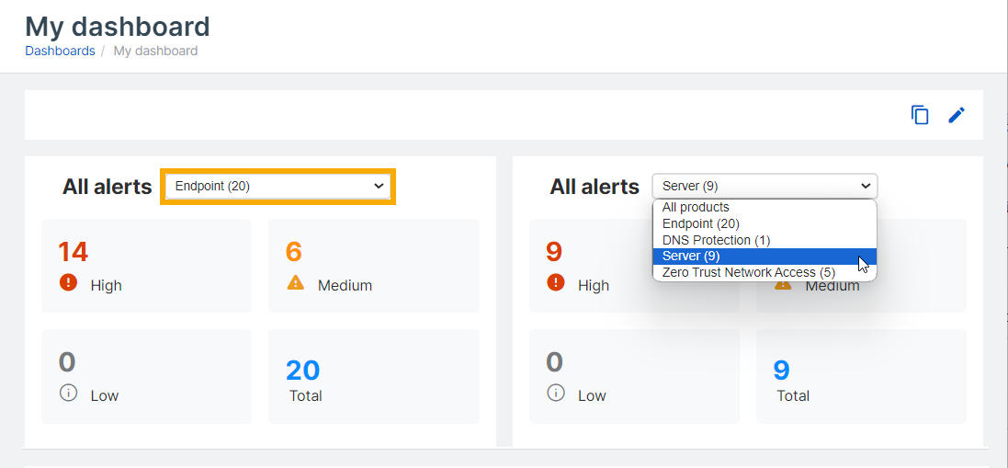Click the Low info icon in Server widget

[555, 394]
